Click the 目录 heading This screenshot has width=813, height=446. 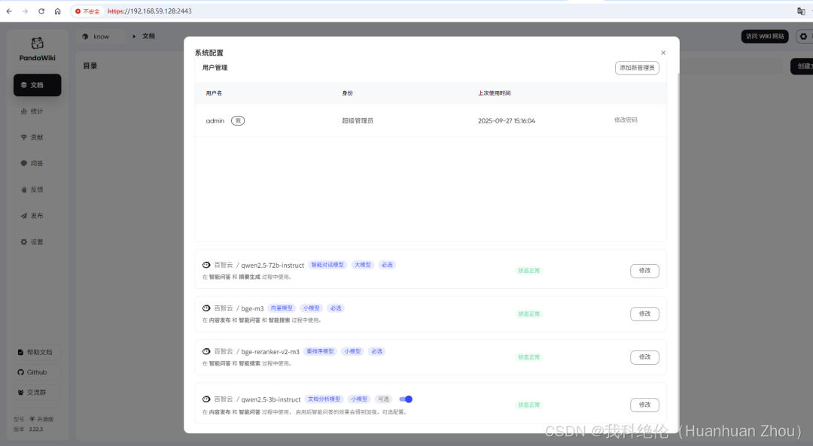pos(90,65)
